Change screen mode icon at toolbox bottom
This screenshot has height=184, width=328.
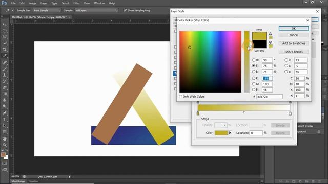[x=5, y=170]
